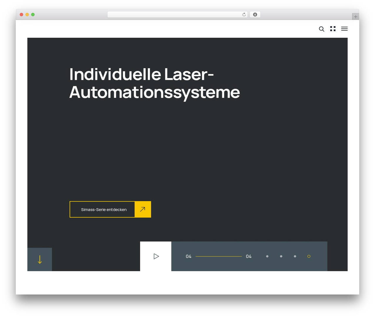Play the hero slideshow

click(156, 256)
